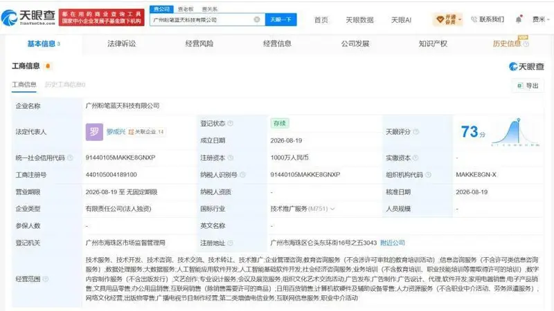
Task: Click 2026-08-19 至 无固定期限 business term
Action: coord(121,192)
